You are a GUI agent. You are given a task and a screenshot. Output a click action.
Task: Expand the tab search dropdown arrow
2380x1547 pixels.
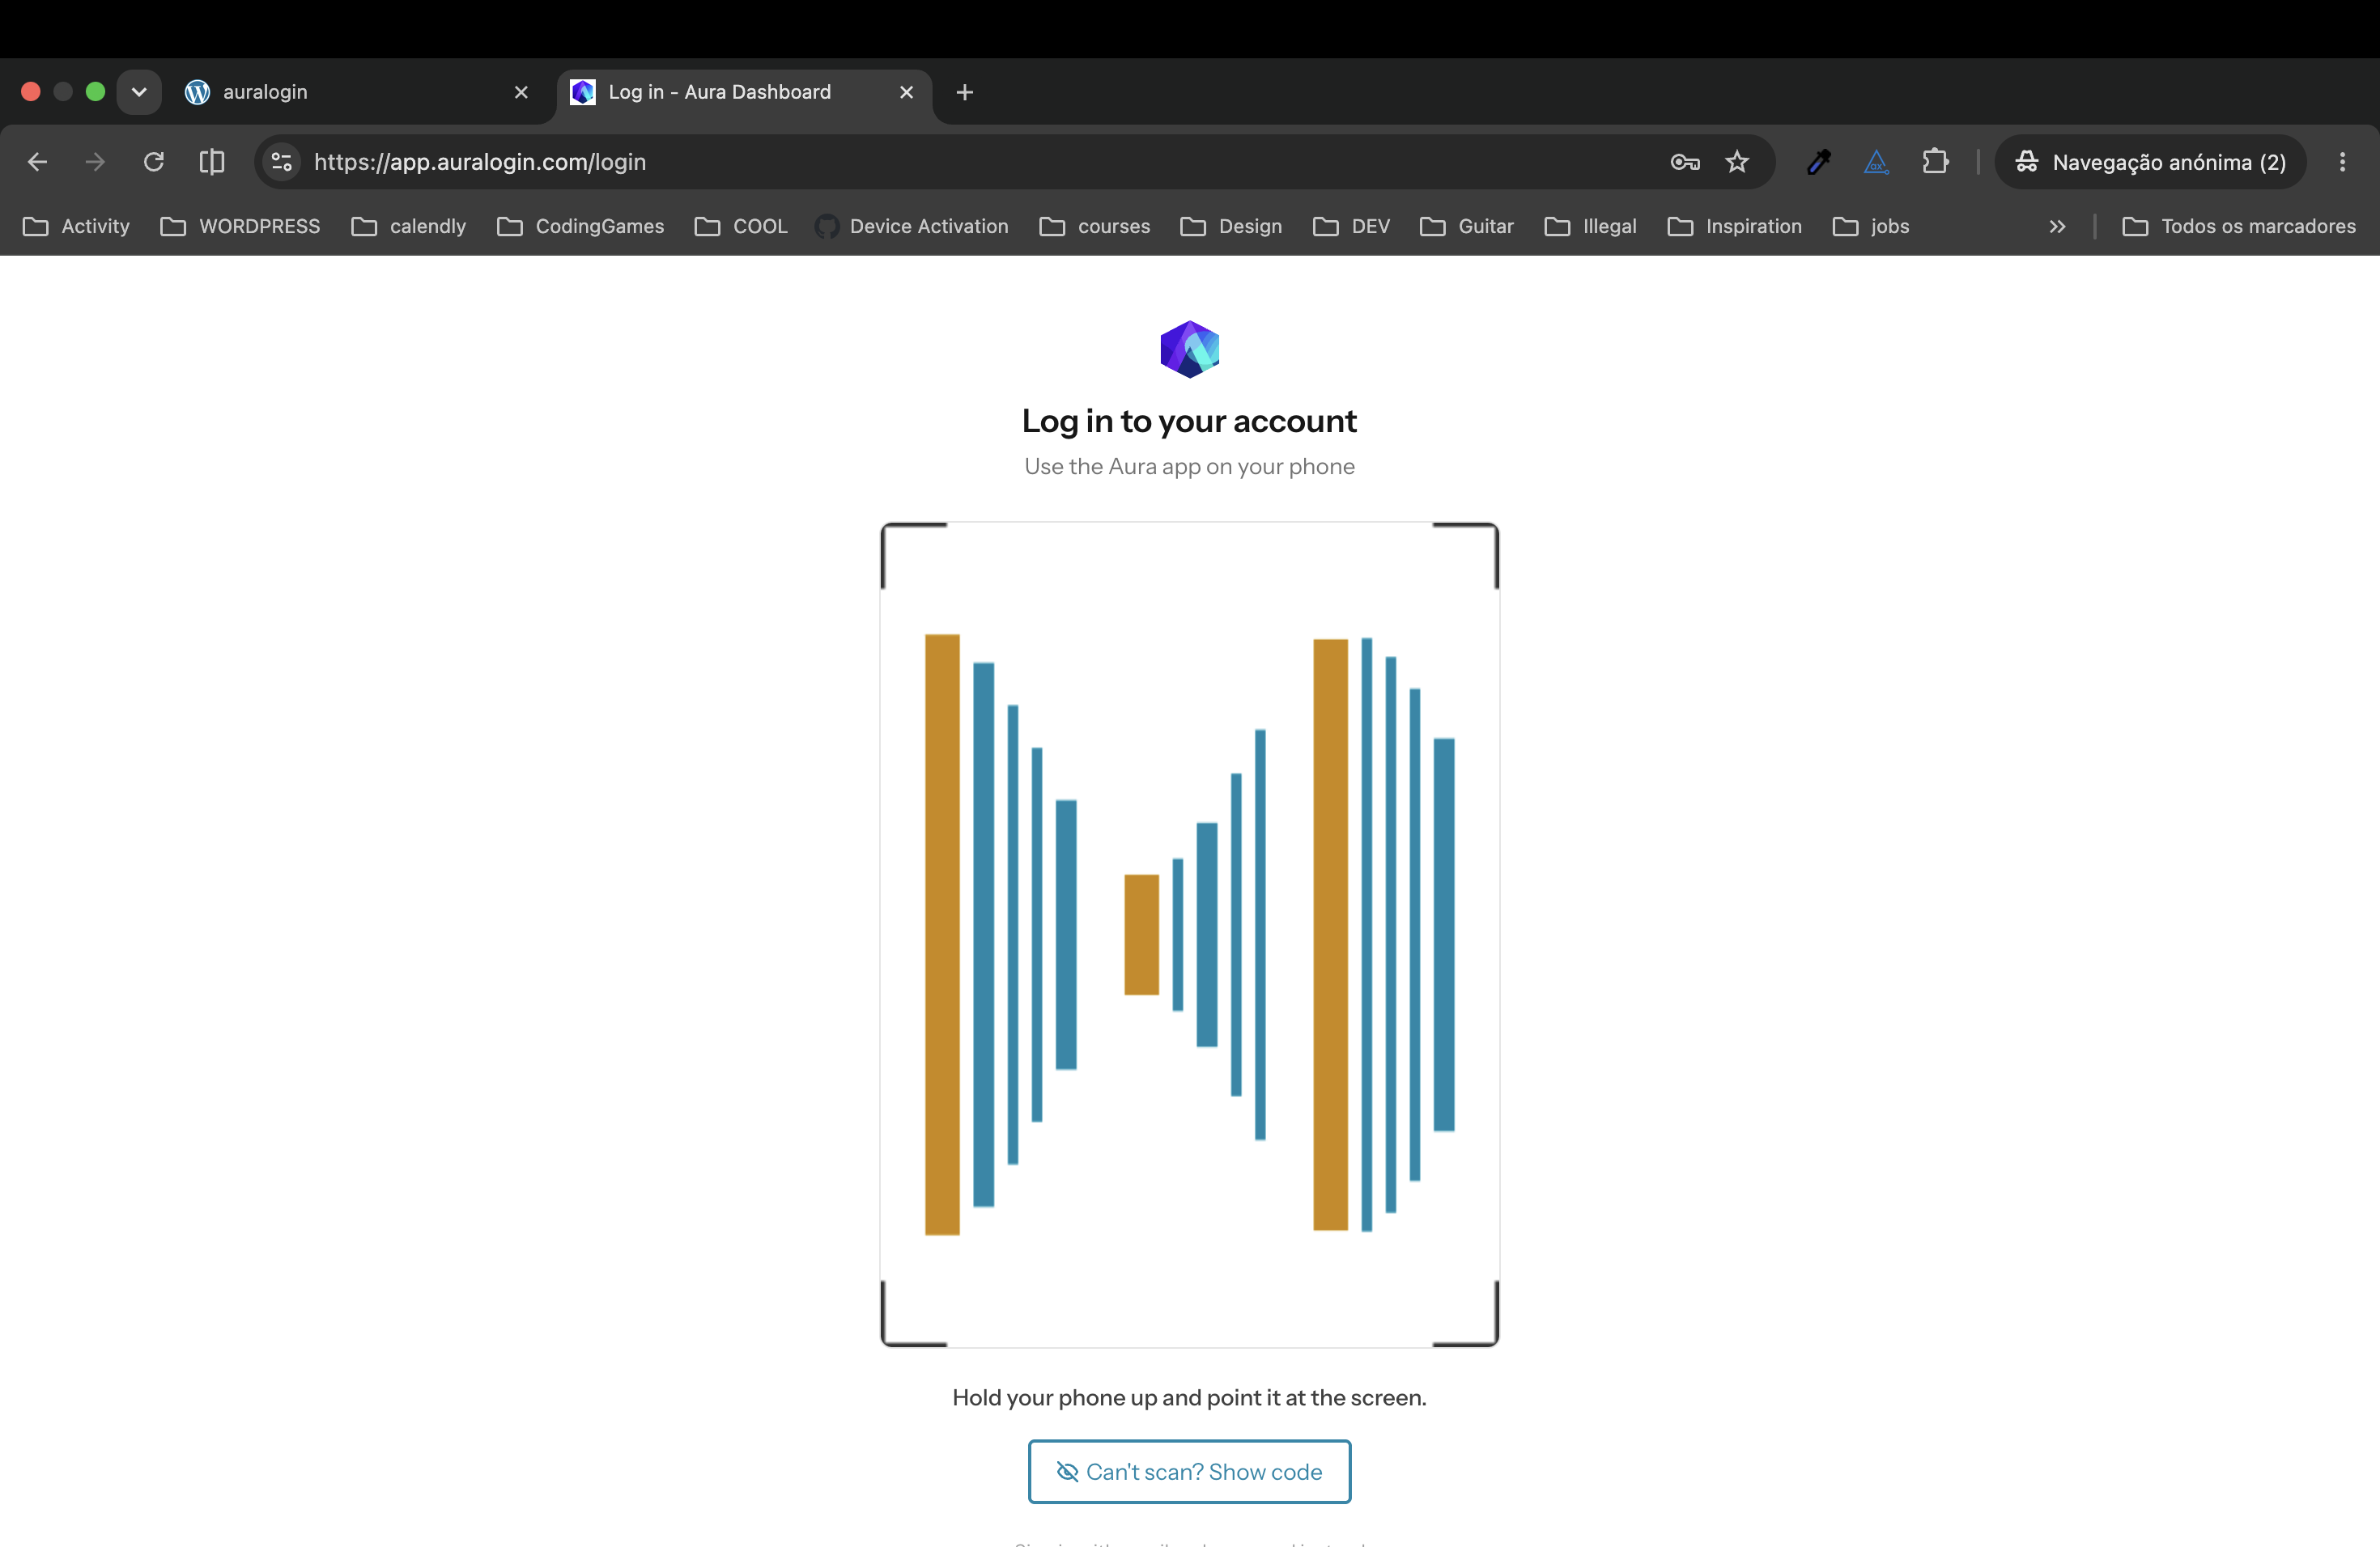tap(139, 92)
